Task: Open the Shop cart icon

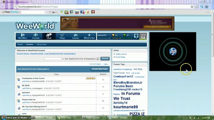Action: point(62,35)
